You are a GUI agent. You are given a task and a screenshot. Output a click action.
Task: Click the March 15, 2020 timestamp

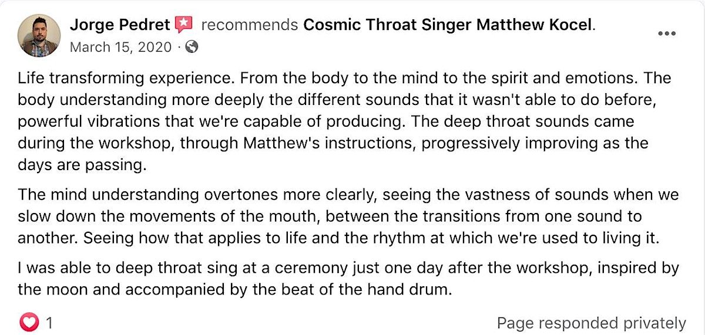click(x=120, y=47)
